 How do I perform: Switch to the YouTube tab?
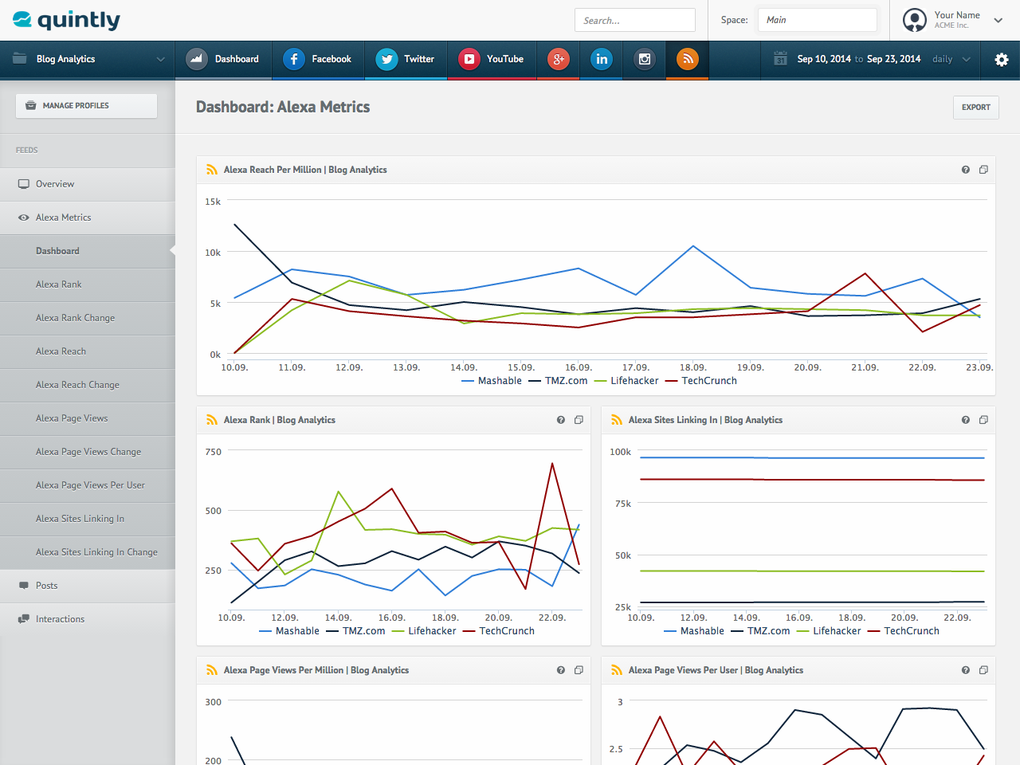[492, 59]
